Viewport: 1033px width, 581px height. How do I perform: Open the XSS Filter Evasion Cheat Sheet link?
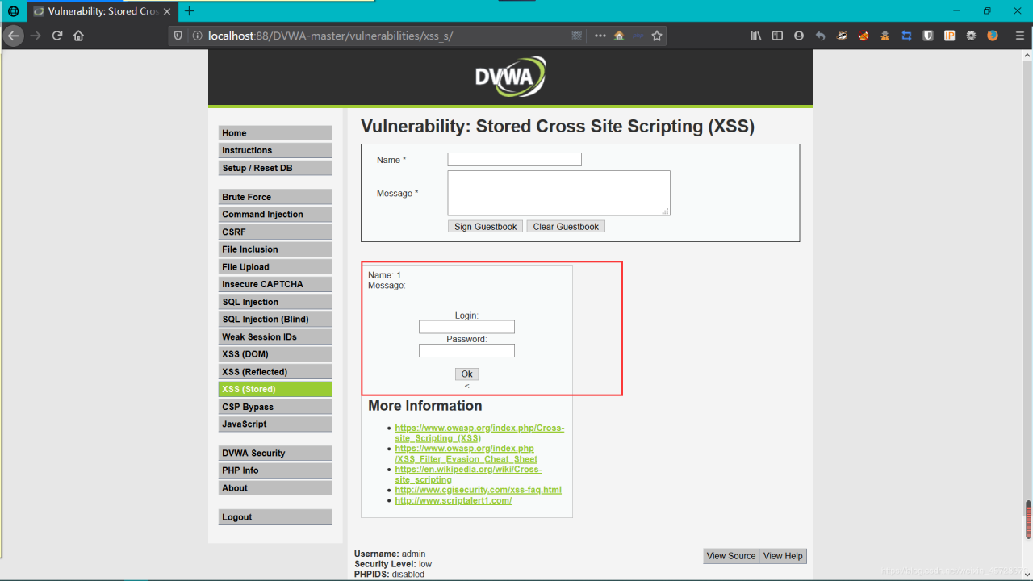tap(466, 454)
